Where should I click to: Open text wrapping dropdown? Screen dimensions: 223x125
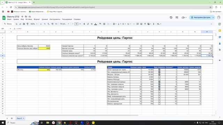[x=124, y=24]
